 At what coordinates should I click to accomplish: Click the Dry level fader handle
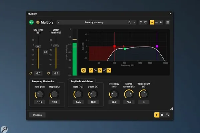point(38,46)
